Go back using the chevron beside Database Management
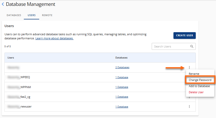The height and width of the screenshot is (118, 216). [x=3, y=4]
